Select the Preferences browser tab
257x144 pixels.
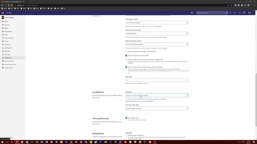(13, 2)
